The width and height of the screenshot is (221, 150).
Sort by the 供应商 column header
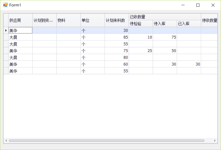coord(21,20)
